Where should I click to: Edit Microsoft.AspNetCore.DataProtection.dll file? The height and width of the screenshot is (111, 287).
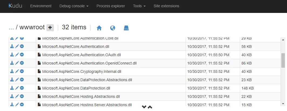click(17, 88)
